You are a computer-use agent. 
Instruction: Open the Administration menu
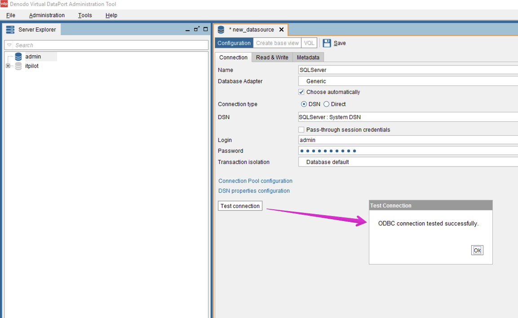coord(47,15)
